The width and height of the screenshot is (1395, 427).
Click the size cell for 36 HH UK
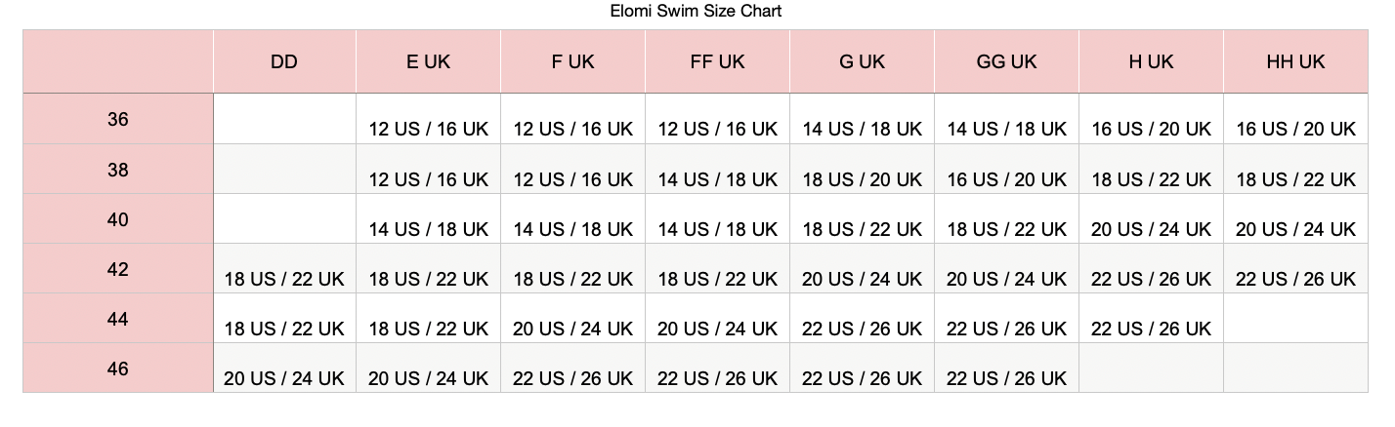click(1295, 129)
